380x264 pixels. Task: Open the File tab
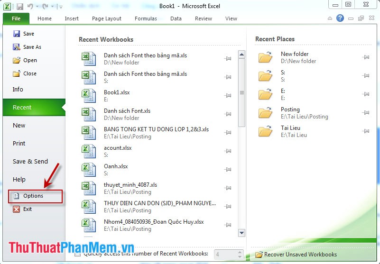(16, 18)
